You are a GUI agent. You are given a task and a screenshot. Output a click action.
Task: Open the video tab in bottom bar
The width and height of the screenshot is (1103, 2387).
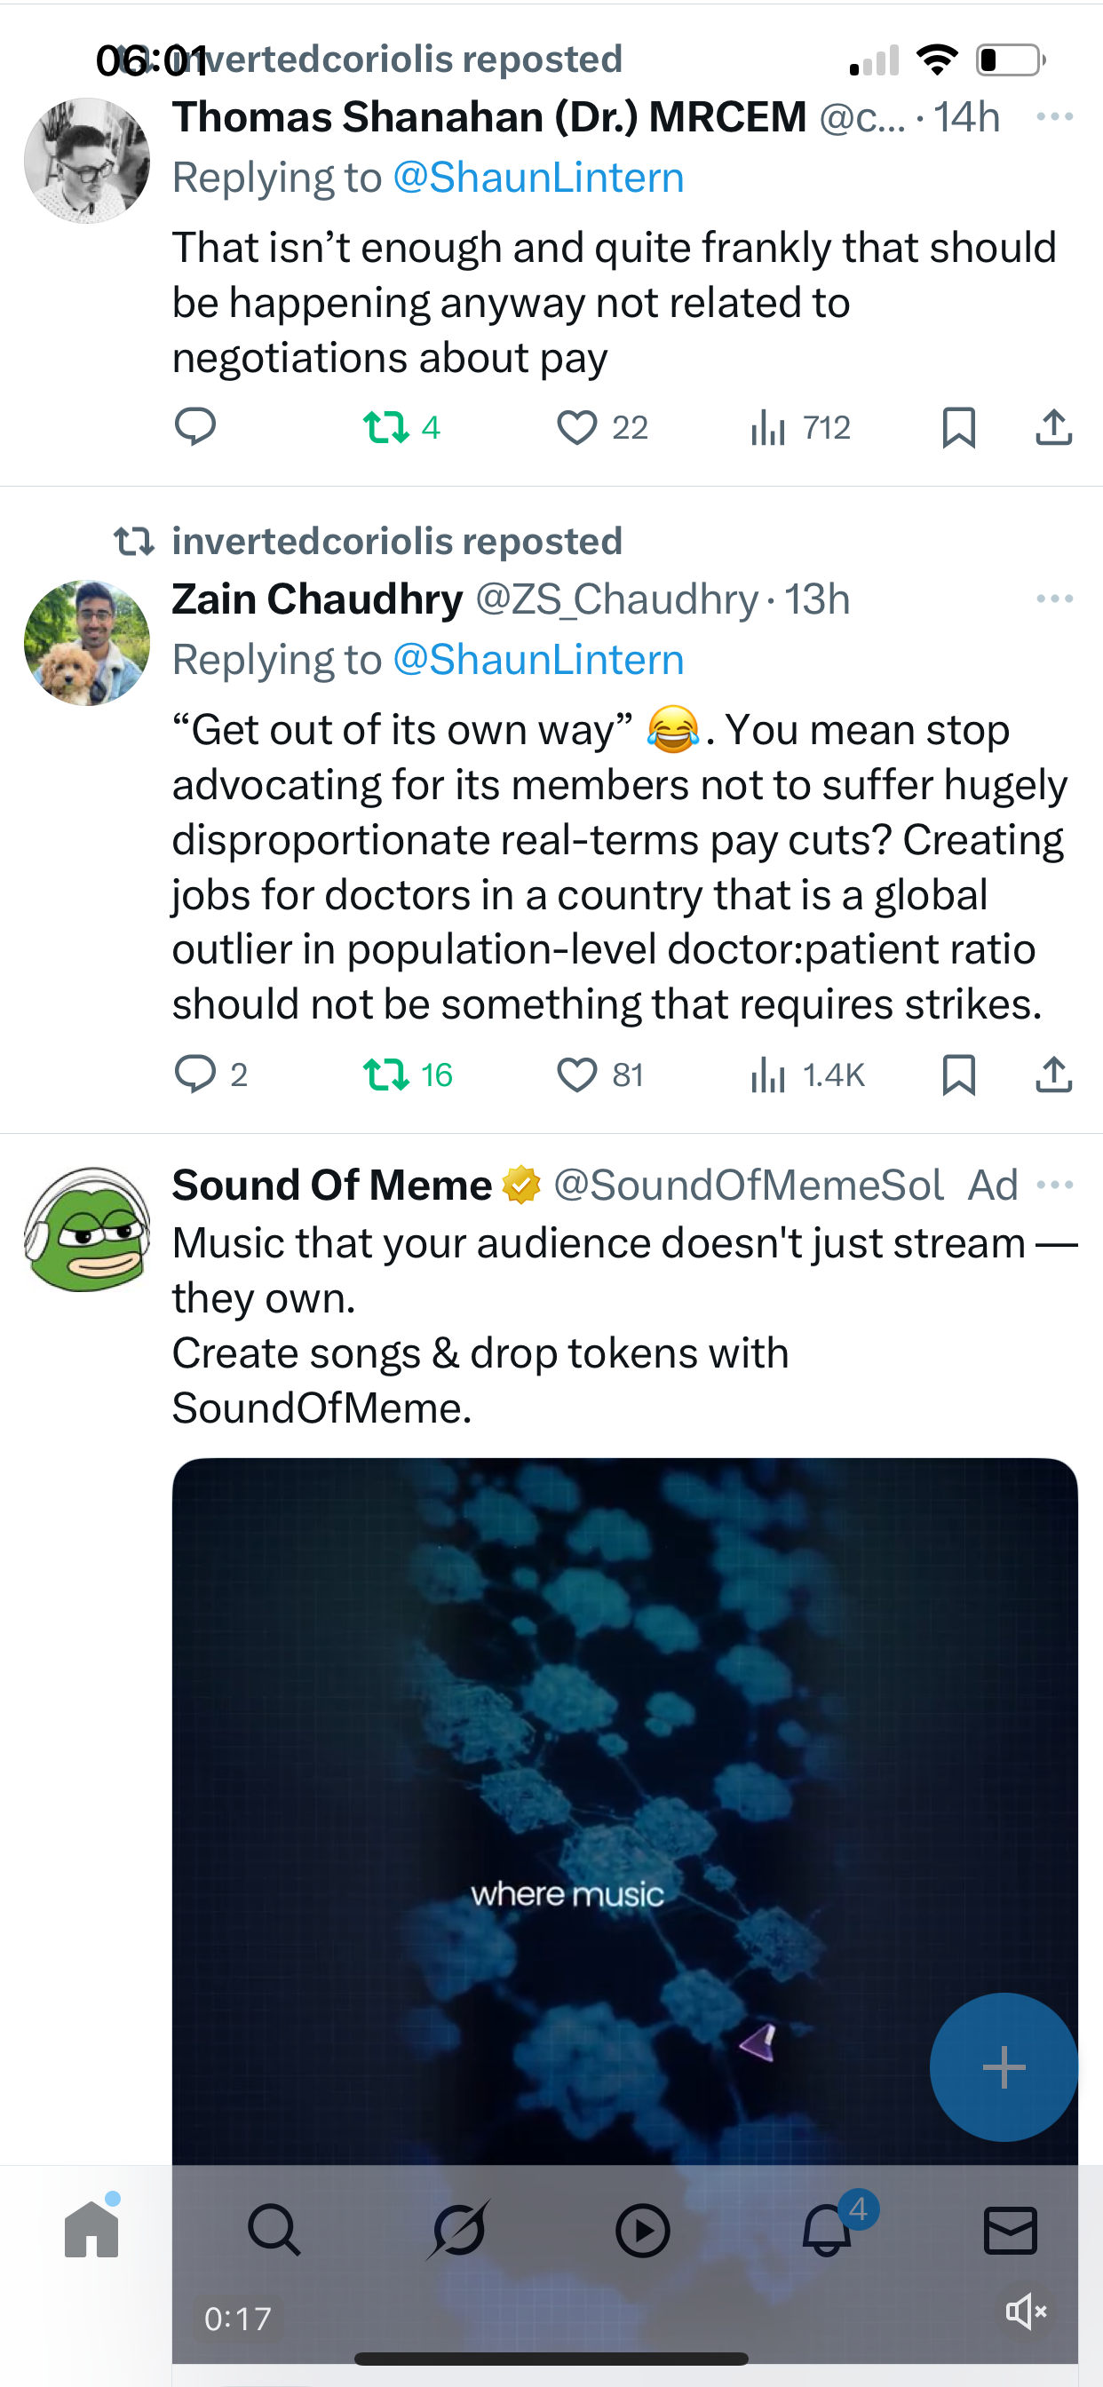642,2231
